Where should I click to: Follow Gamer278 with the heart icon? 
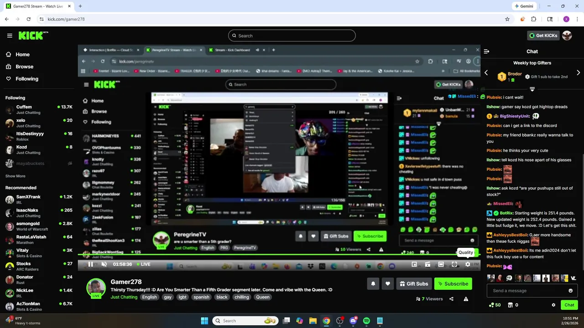tap(388, 284)
